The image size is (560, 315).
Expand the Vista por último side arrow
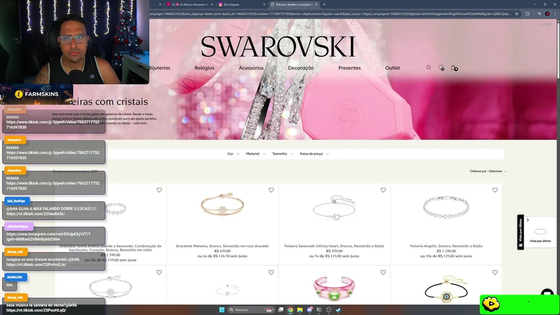tap(528, 220)
